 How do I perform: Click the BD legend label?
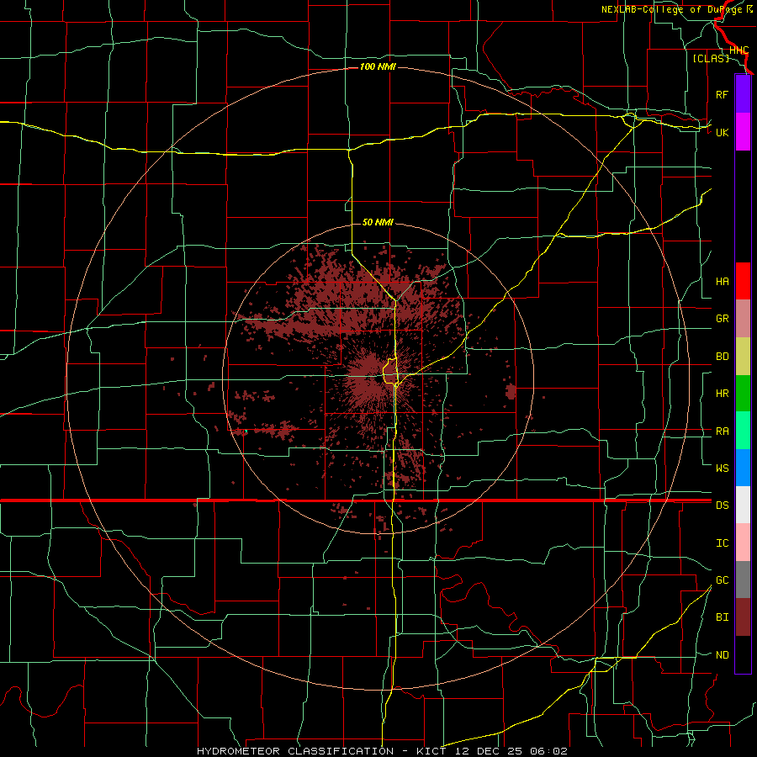pyautogui.click(x=722, y=357)
